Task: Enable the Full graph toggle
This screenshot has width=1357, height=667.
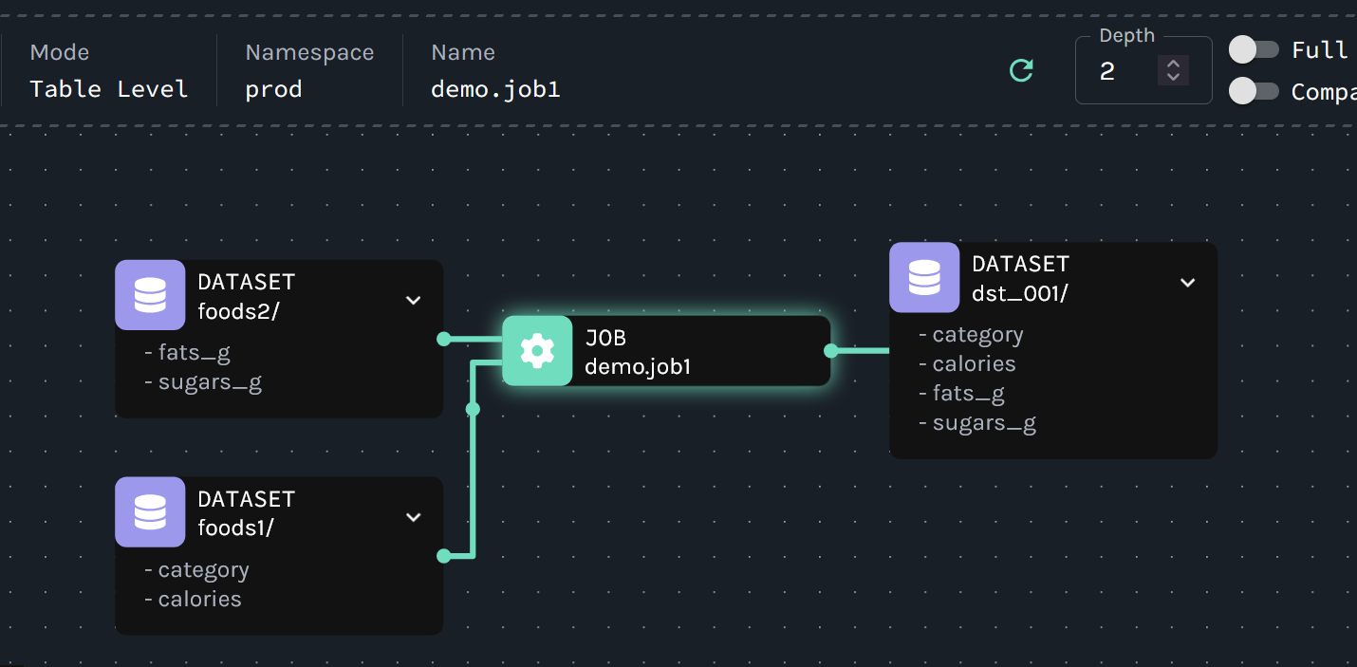Action: pos(1255,49)
